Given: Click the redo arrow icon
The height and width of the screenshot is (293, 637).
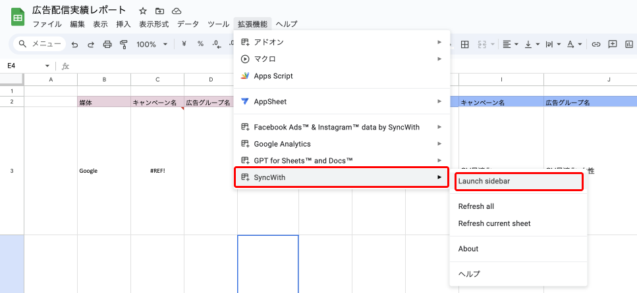Looking at the screenshot, I should [91, 45].
